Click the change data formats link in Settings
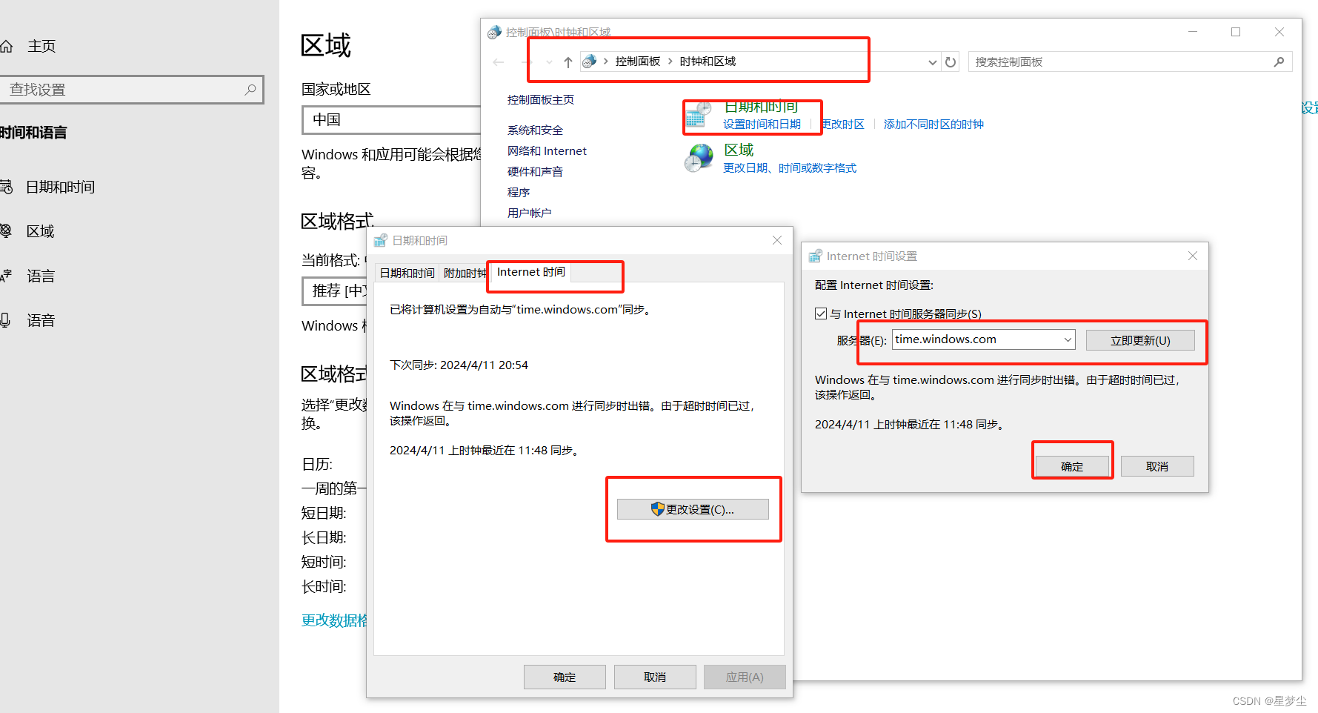The image size is (1318, 713). [x=334, y=620]
